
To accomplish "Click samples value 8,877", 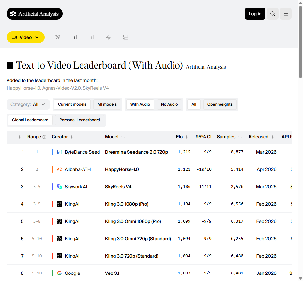I will pos(237,152).
